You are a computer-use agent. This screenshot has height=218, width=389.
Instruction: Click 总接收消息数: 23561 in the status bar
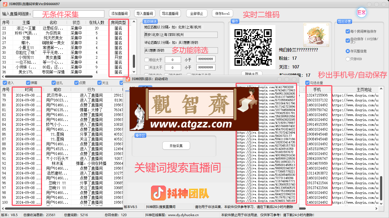[x=39, y=215]
